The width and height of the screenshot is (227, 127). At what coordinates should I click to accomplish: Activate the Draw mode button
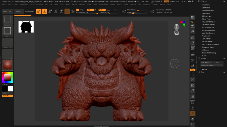pyautogui.click(x=44, y=11)
